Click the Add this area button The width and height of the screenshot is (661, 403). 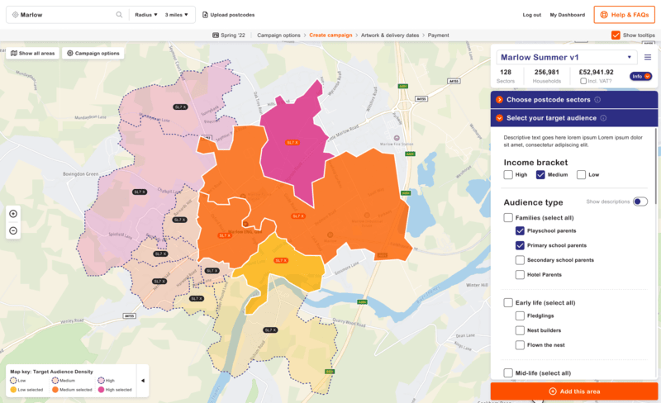point(573,391)
